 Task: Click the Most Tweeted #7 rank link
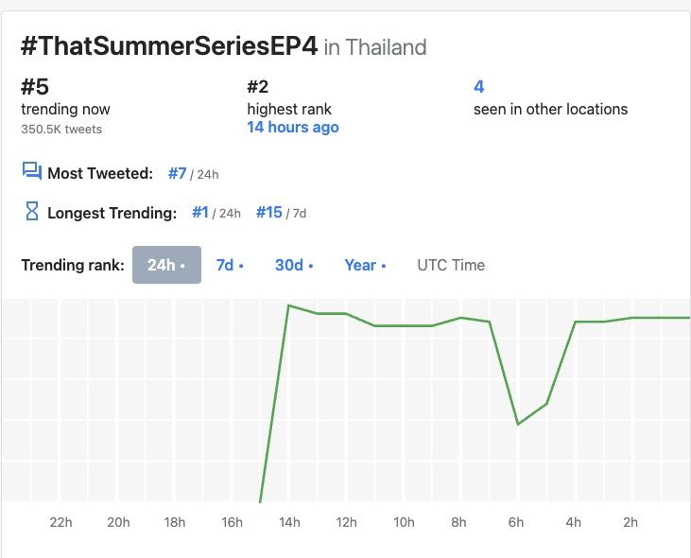(x=177, y=173)
